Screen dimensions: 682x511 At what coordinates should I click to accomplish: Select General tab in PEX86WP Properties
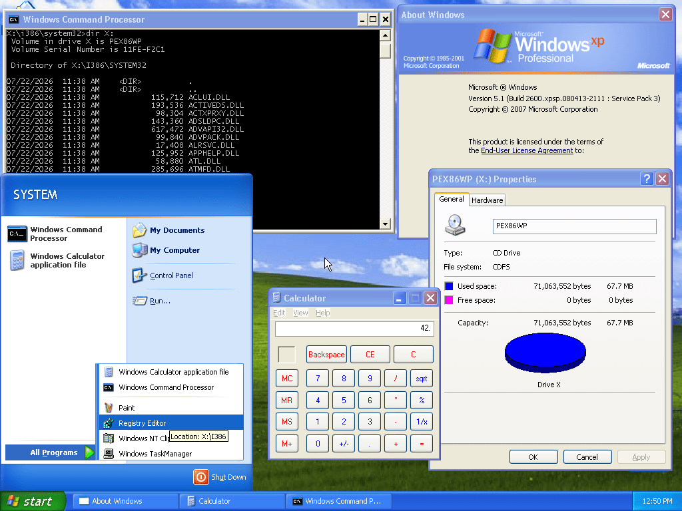[452, 199]
